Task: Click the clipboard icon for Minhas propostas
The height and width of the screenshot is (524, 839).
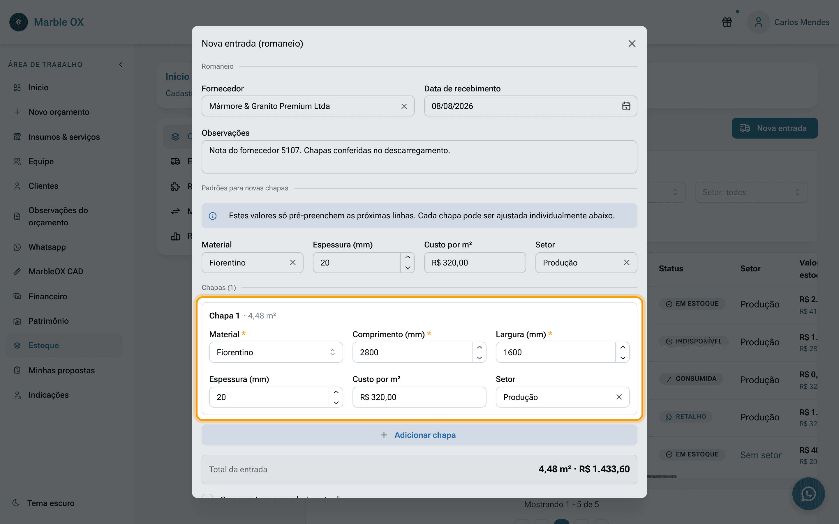Action: click(17, 371)
